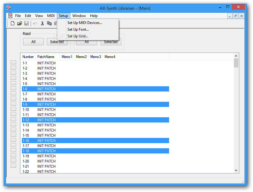The width and height of the screenshot is (253, 192).
Task: Click the Memo2 column header
Action: pos(81,57)
